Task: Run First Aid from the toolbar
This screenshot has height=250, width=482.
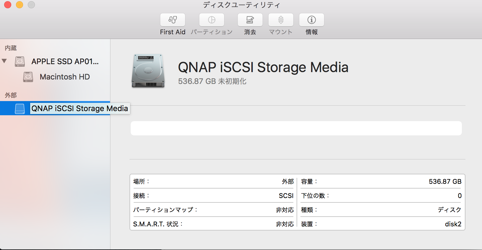Action: click(x=173, y=20)
